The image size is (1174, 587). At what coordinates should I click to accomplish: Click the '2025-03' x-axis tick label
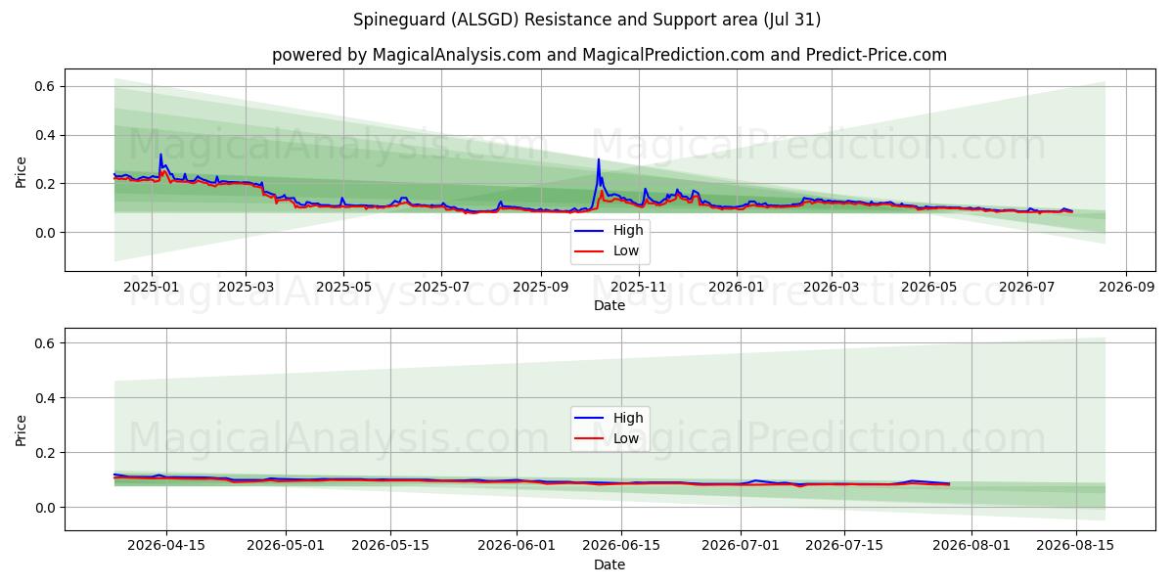pyautogui.click(x=246, y=287)
